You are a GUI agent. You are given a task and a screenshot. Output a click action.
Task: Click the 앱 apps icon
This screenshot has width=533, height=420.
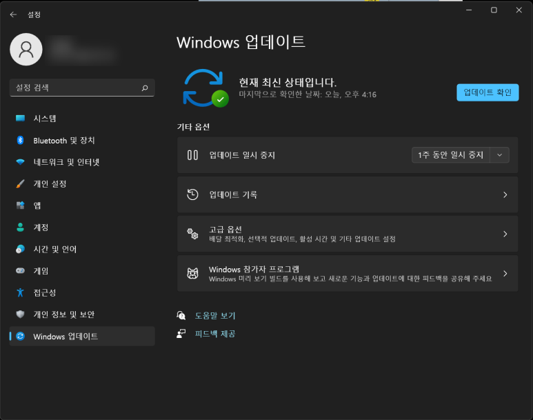pos(21,206)
